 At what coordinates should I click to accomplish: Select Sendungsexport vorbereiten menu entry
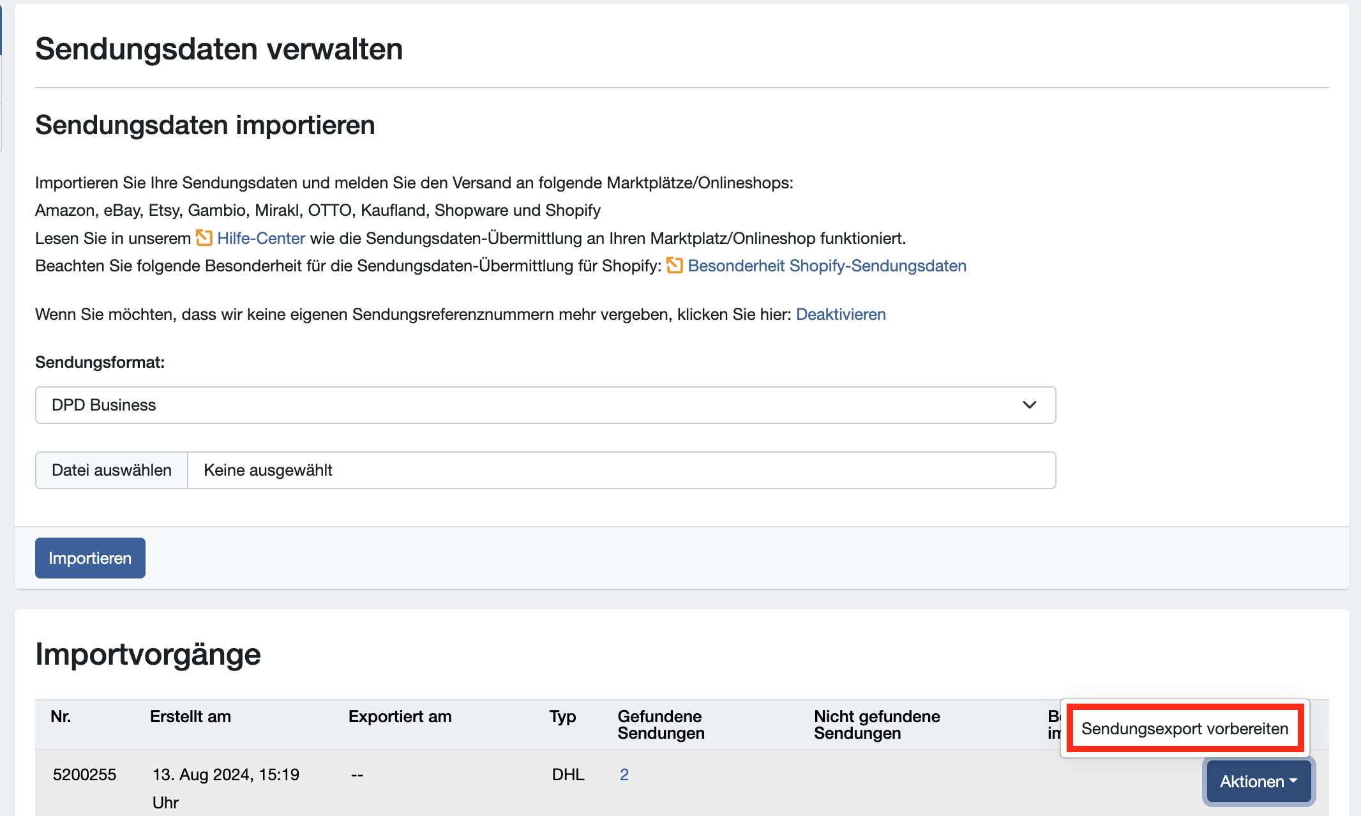coord(1185,729)
